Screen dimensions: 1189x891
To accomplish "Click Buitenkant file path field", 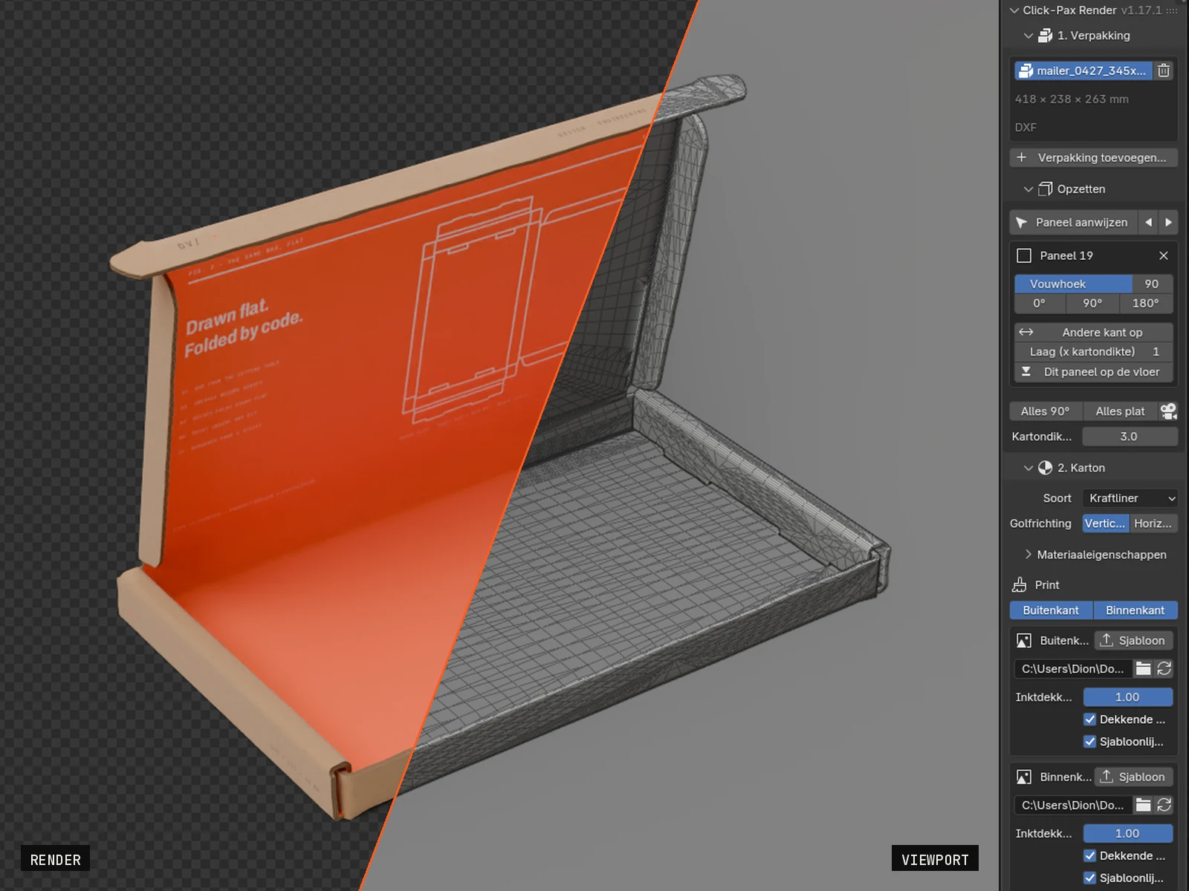I will click(x=1073, y=669).
